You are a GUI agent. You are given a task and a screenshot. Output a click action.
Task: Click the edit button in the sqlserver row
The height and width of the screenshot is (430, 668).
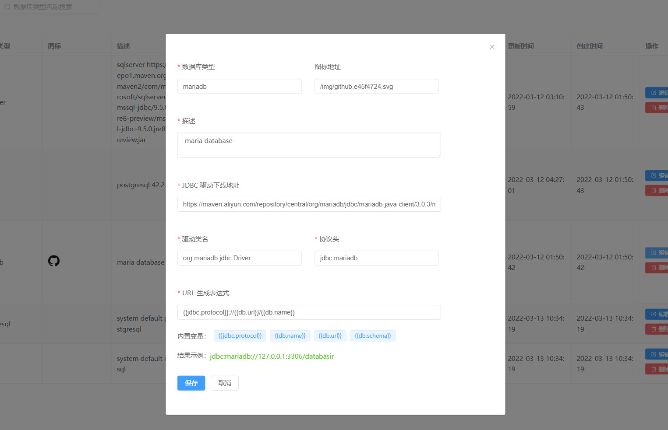657,93
